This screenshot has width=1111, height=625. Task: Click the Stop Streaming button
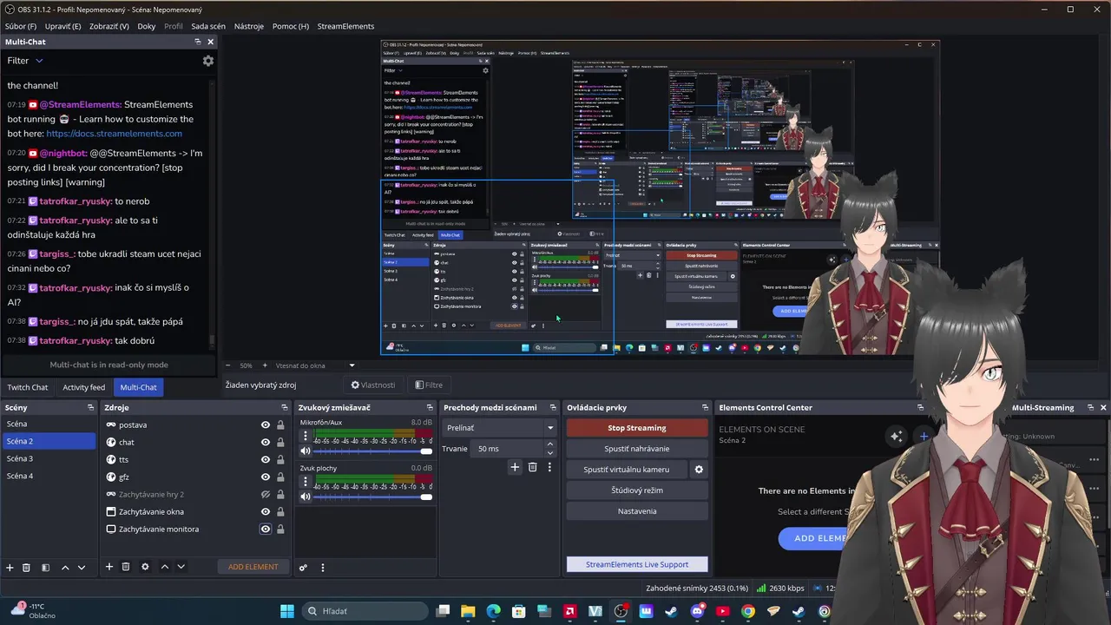tap(637, 428)
